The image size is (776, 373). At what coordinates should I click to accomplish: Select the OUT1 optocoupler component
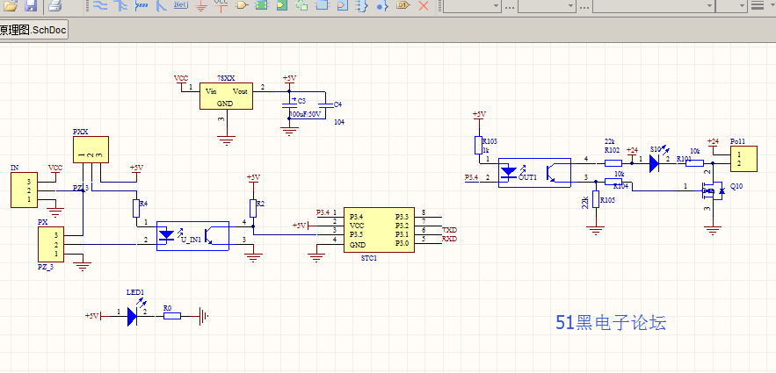(534, 172)
